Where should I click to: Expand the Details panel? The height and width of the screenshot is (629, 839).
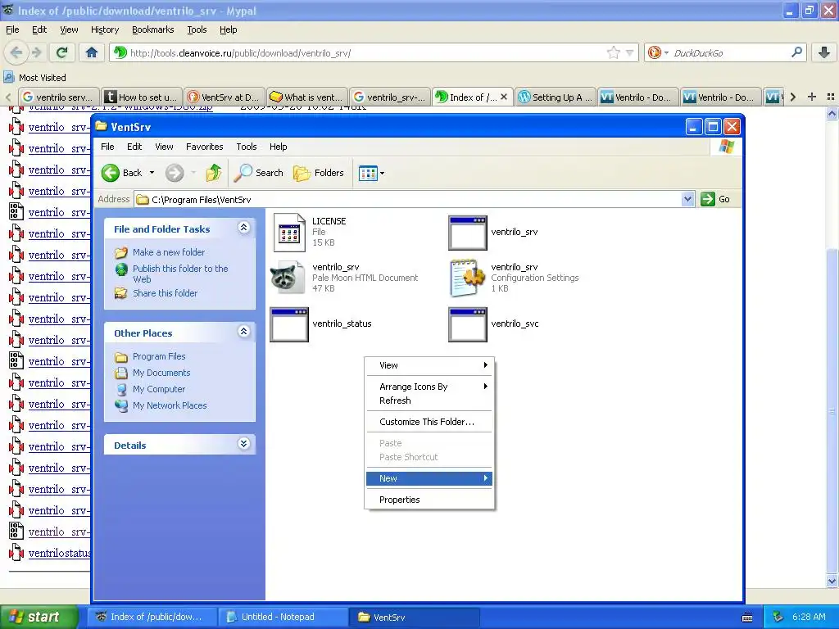(x=243, y=444)
